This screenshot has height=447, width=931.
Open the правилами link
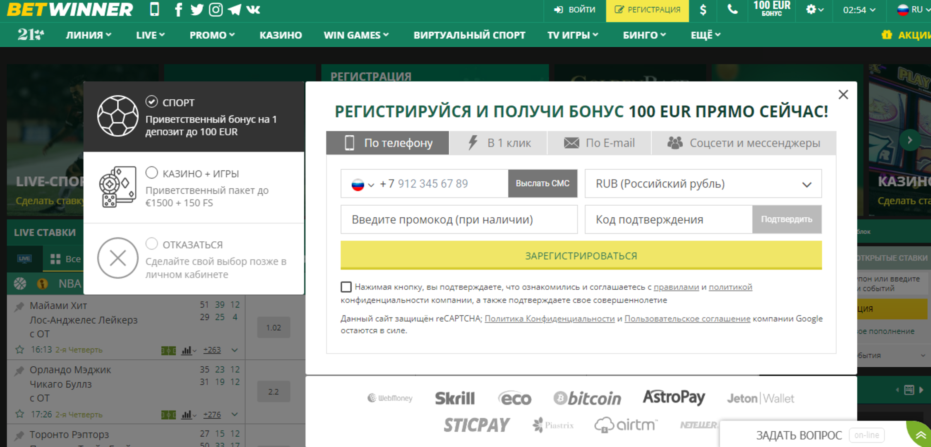pos(676,287)
